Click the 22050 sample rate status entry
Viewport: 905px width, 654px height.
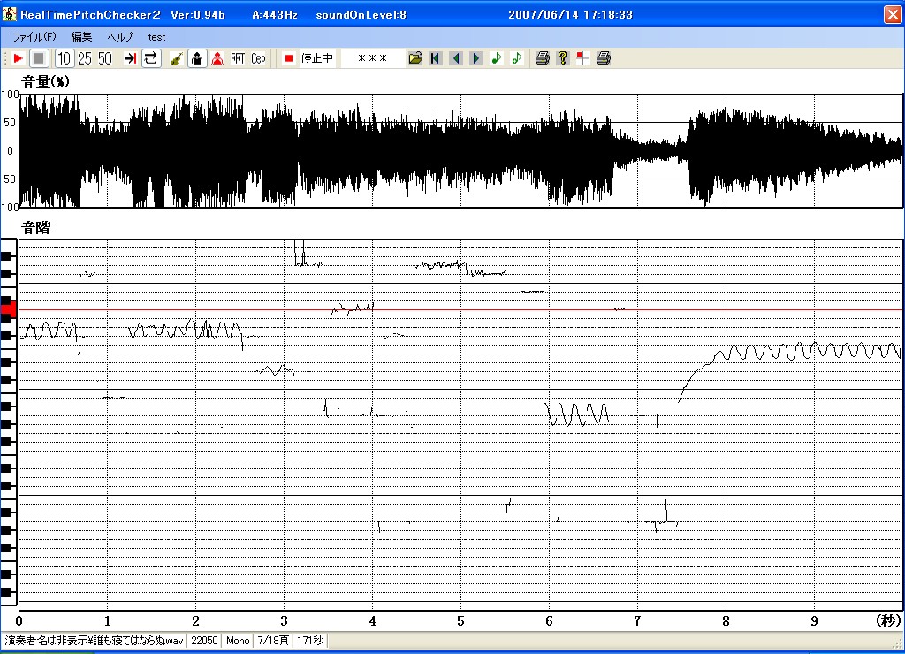pyautogui.click(x=204, y=641)
